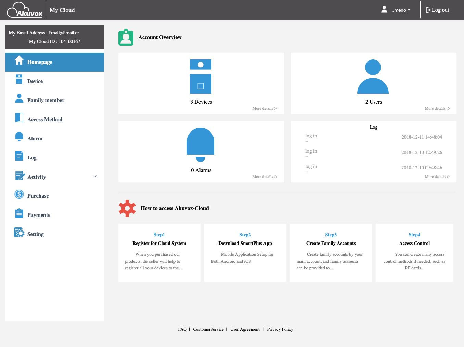This screenshot has height=347, width=464.
Task: Click the Akuvox cloud logo
Action: [25, 10]
